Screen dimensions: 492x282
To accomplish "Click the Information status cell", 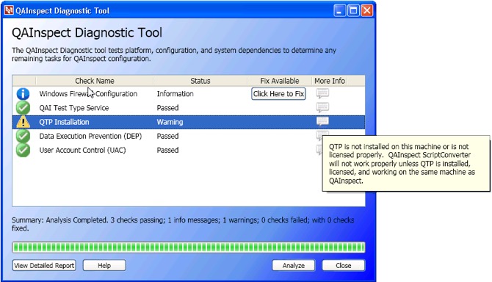I will point(175,94).
